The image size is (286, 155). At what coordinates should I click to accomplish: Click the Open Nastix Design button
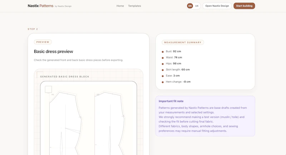tap(217, 6)
